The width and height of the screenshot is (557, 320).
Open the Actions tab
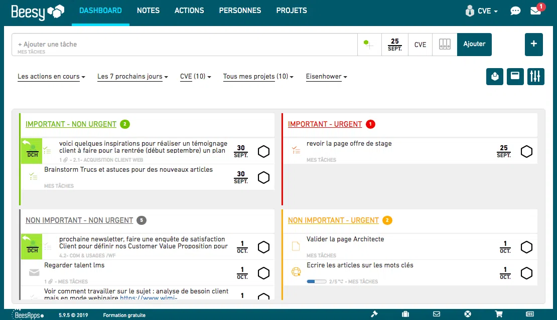click(x=189, y=11)
